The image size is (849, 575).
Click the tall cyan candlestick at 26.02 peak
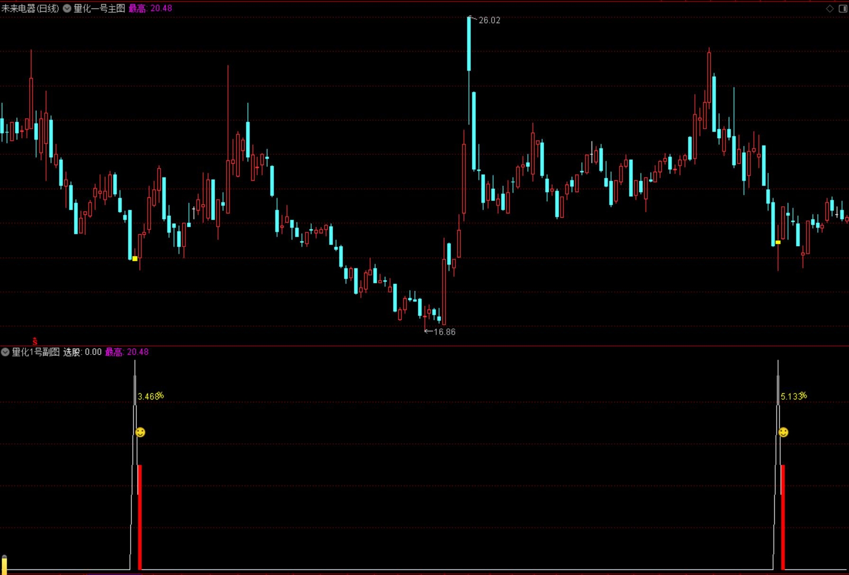click(x=469, y=44)
